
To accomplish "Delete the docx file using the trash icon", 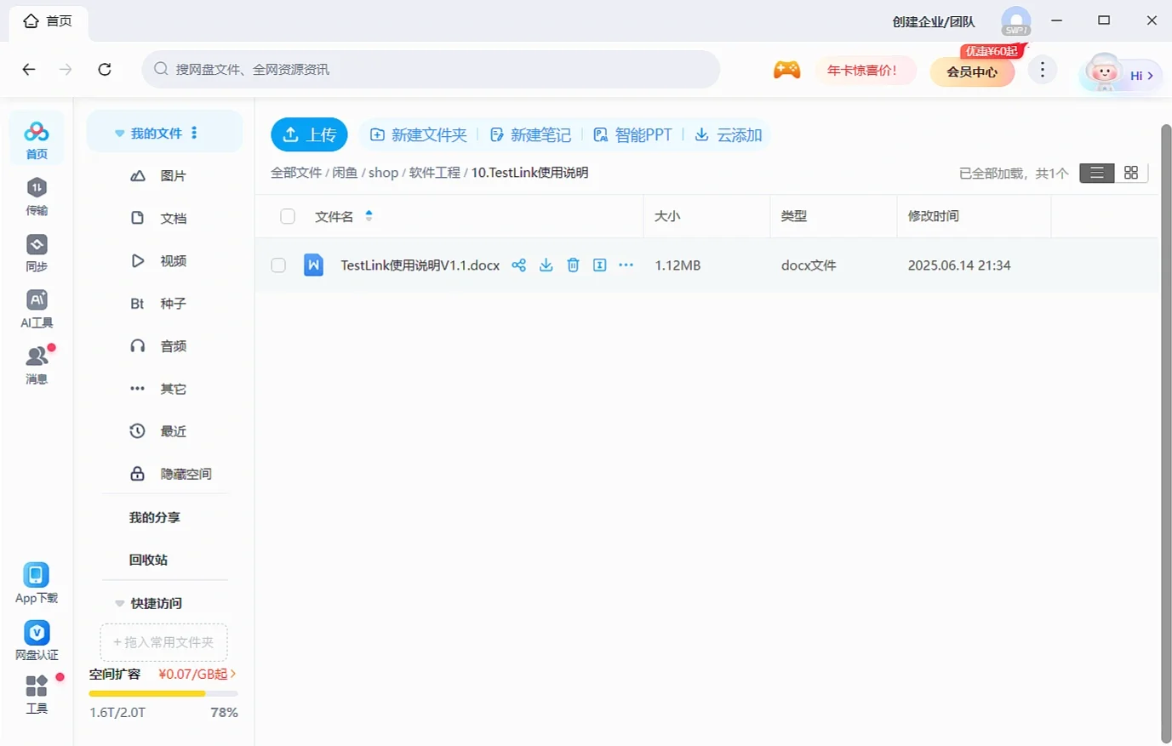I will [573, 265].
